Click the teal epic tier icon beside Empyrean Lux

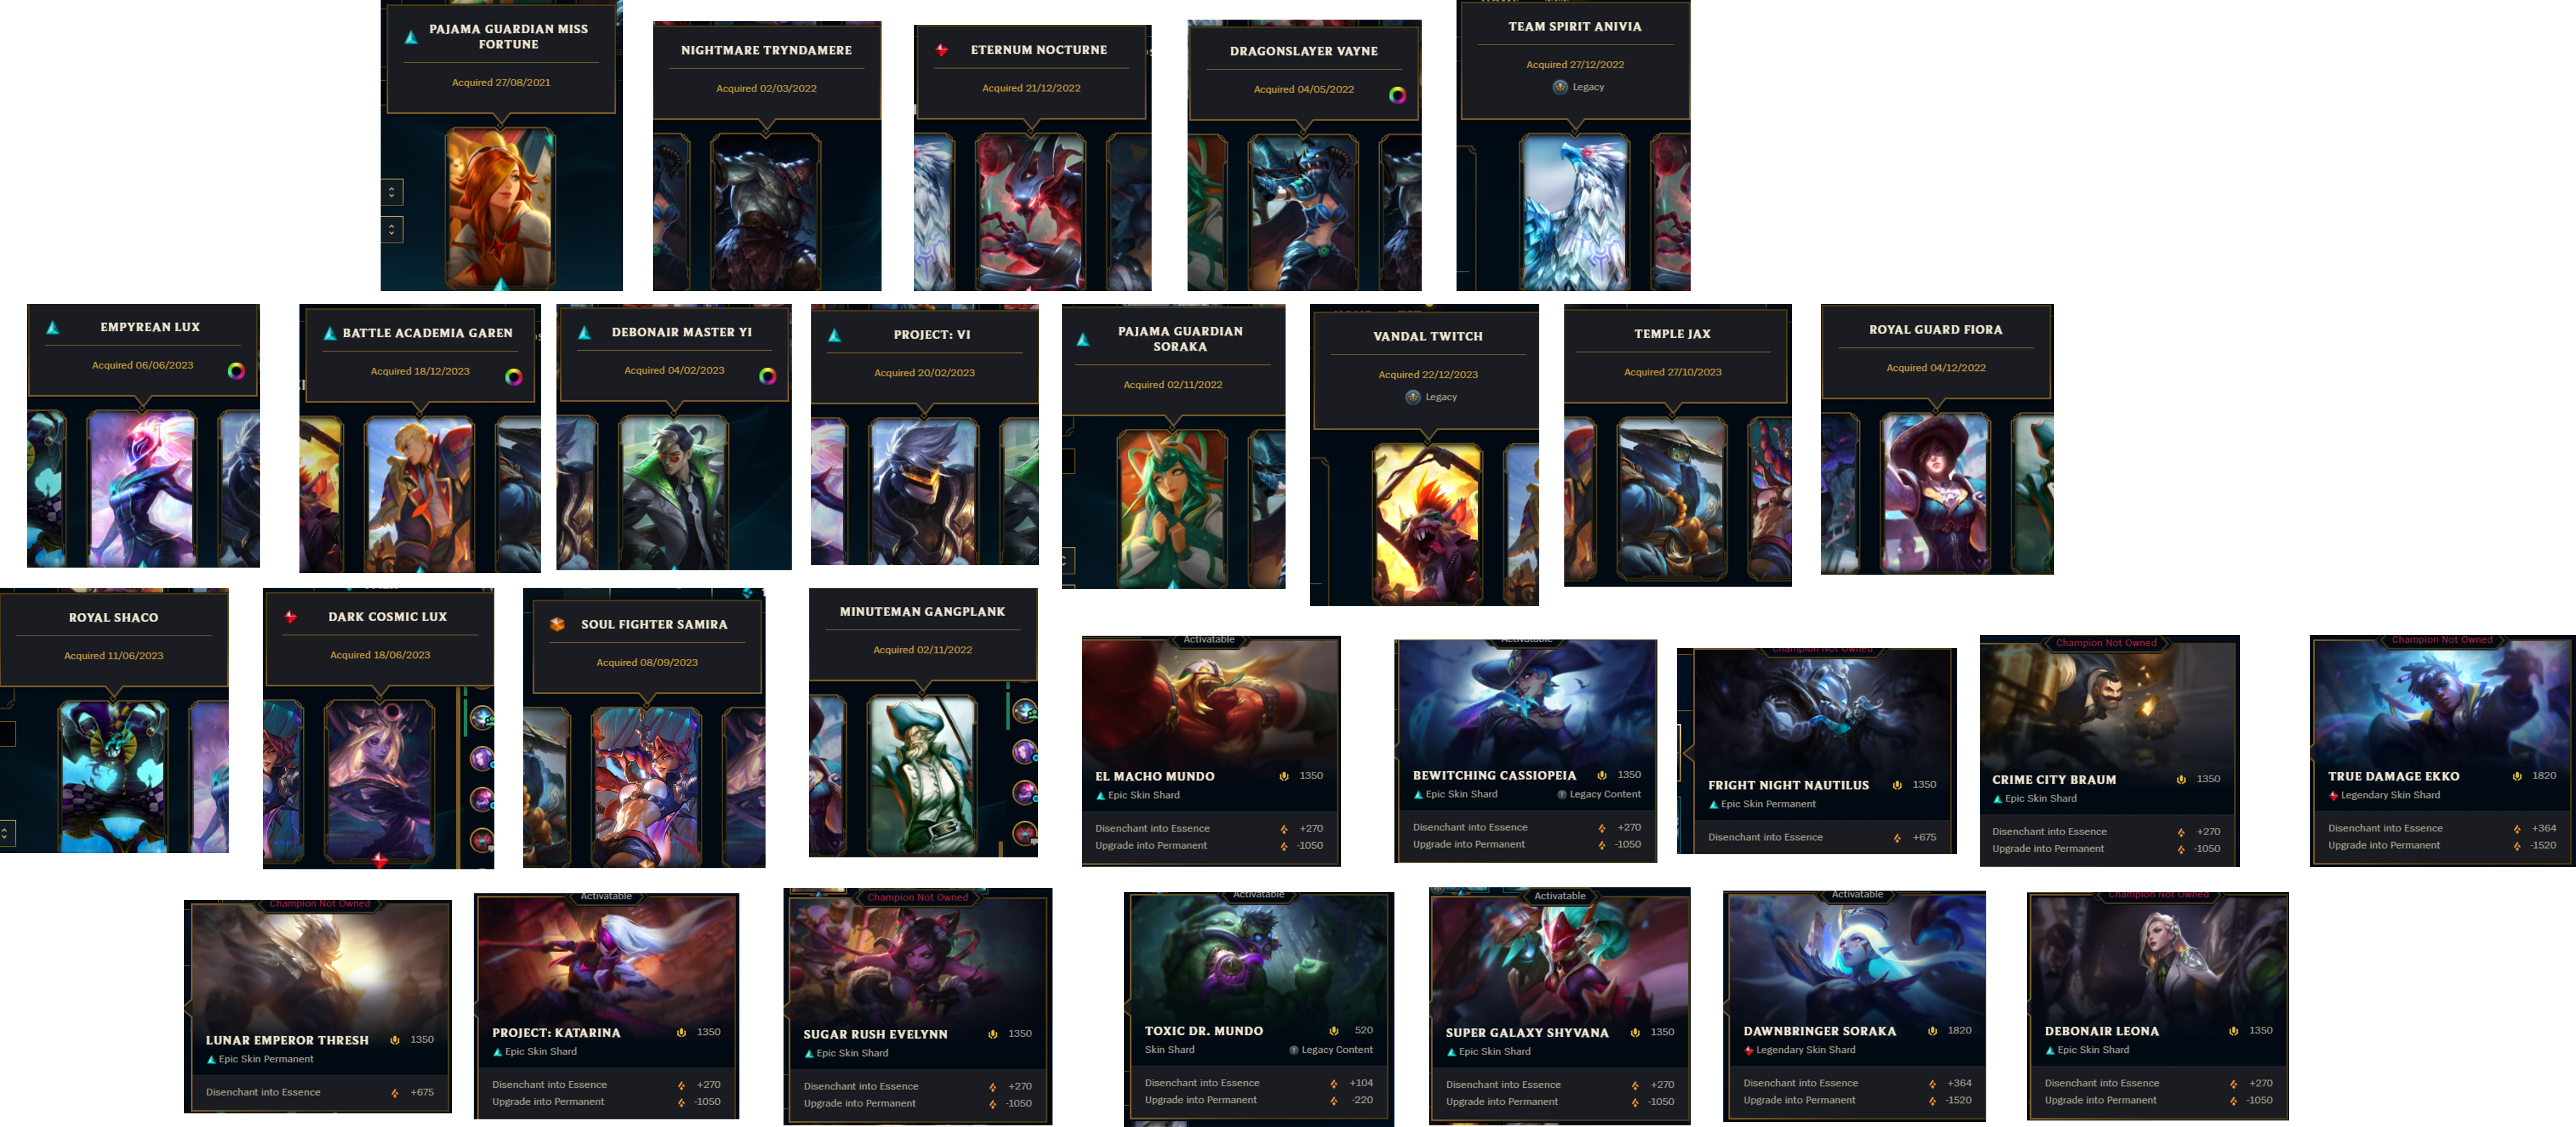coord(53,327)
